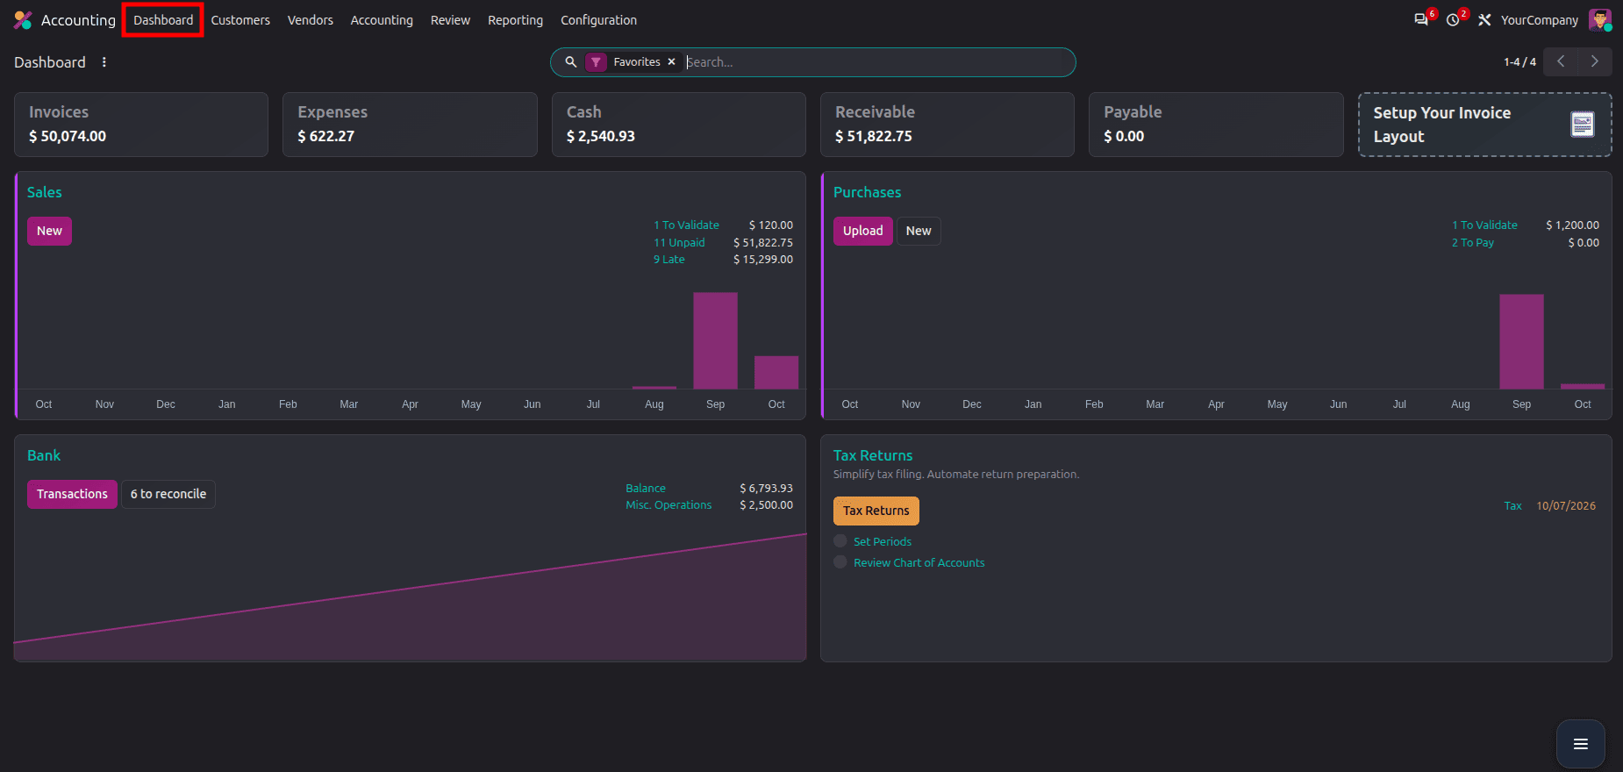This screenshot has width=1623, height=772.
Task: Remove the Favorites filter facet
Action: (671, 62)
